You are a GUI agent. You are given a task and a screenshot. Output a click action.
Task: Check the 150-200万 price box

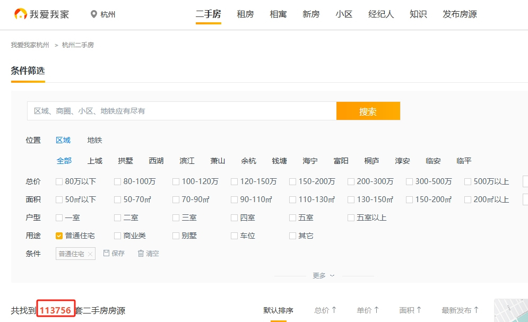click(x=292, y=182)
